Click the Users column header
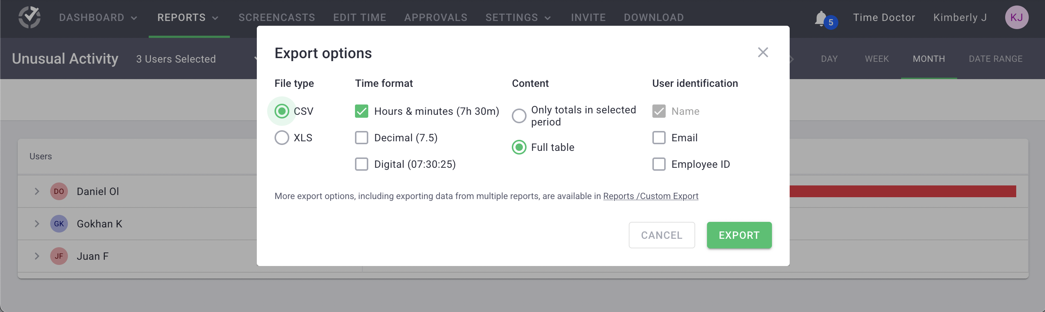Viewport: 1045px width, 312px height. tap(41, 156)
